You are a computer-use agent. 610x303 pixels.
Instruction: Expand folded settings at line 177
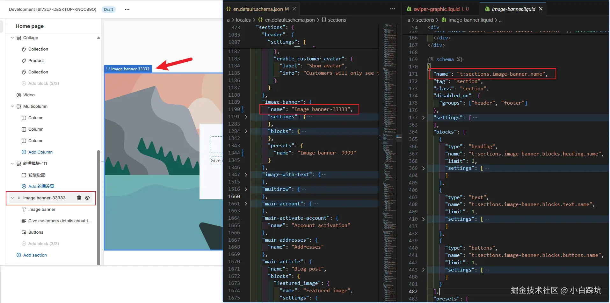(x=423, y=118)
